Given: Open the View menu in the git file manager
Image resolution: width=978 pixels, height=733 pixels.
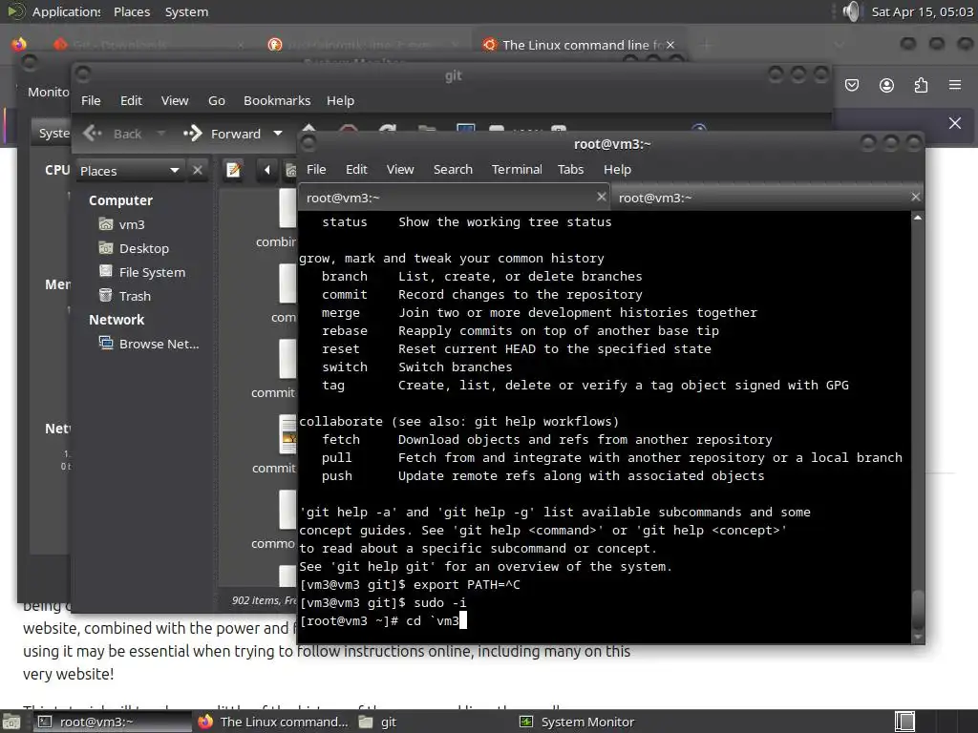Looking at the screenshot, I should (175, 100).
